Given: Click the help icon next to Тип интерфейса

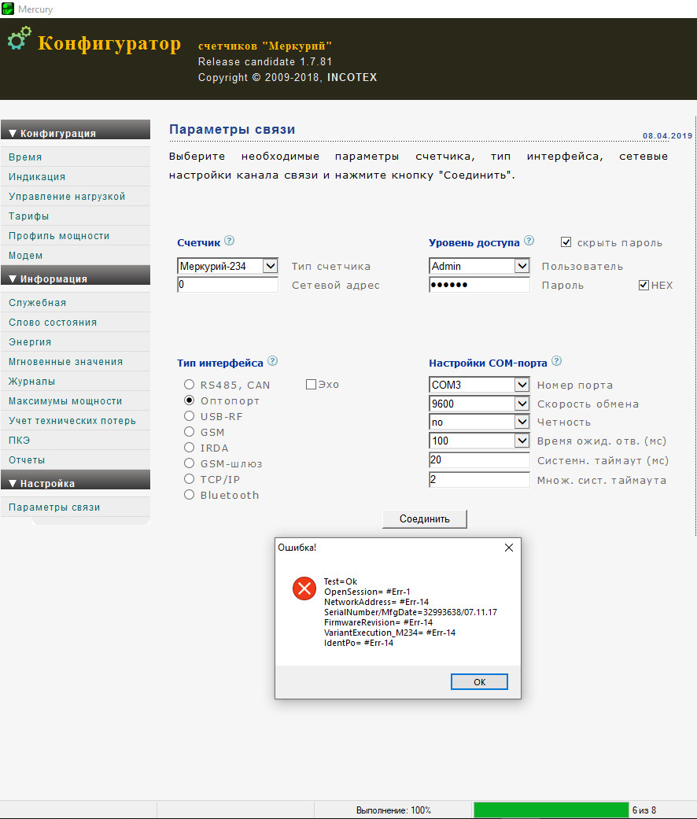Looking at the screenshot, I should 272,361.
